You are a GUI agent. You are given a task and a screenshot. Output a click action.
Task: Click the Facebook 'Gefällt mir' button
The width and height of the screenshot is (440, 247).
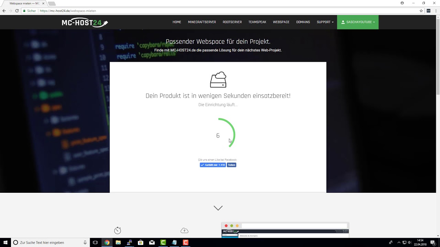213,165
